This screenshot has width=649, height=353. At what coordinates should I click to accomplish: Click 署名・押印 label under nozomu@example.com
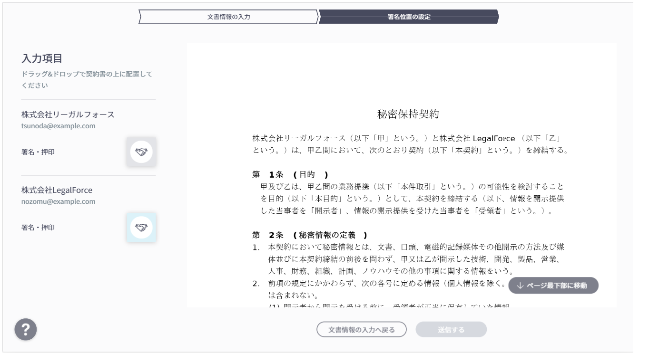click(x=38, y=227)
